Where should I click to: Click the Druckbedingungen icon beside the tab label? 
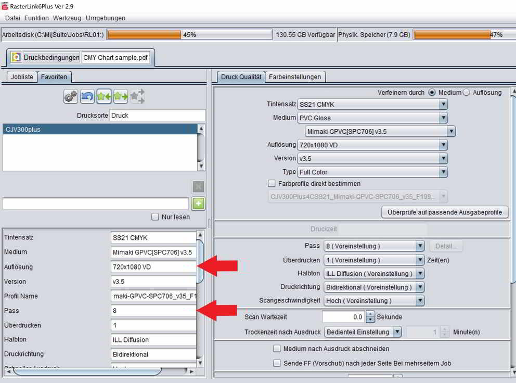16,57
